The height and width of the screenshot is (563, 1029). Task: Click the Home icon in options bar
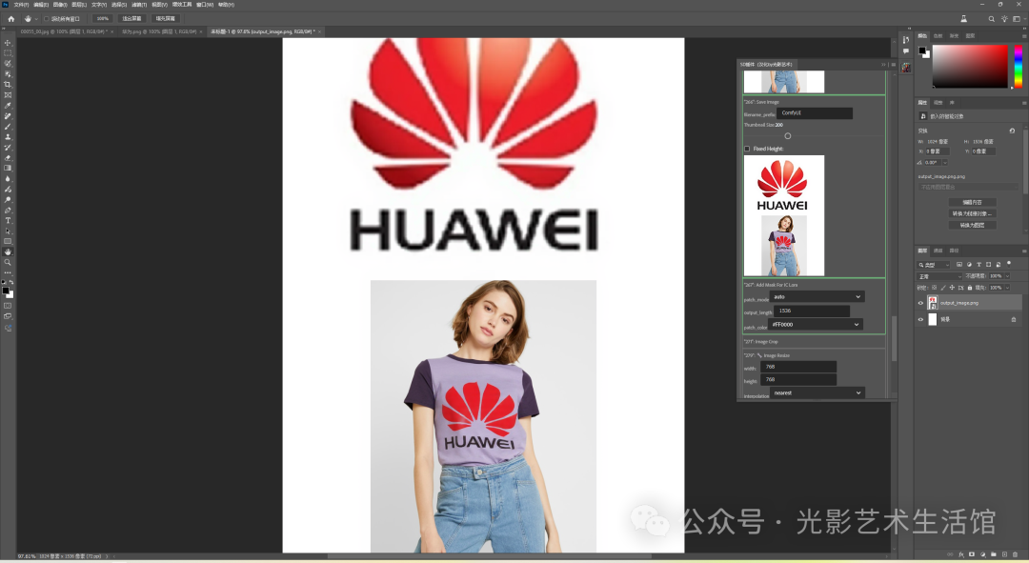[x=11, y=19]
